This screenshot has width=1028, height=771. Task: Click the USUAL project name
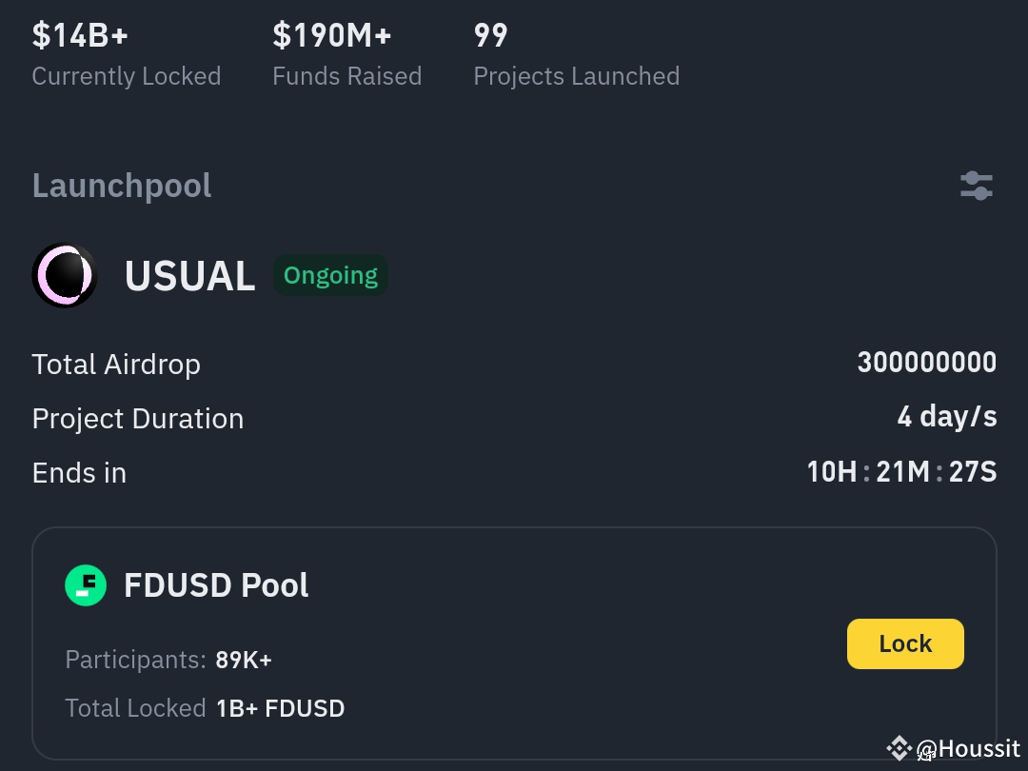[x=189, y=275]
